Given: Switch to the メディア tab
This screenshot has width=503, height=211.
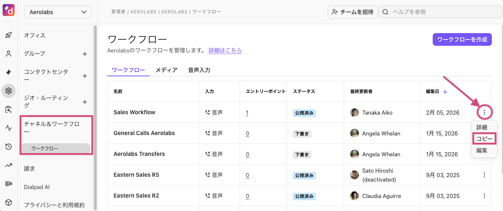Looking at the screenshot, I should click(x=166, y=70).
